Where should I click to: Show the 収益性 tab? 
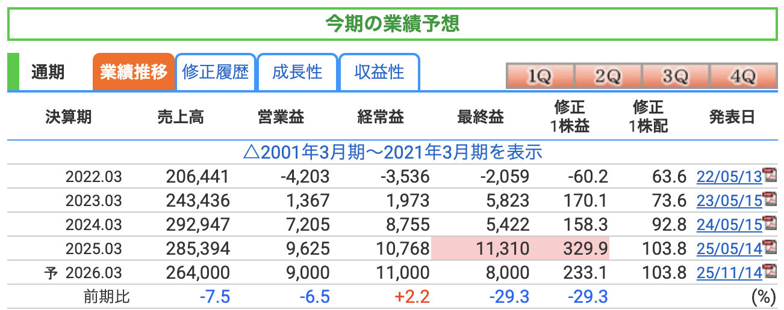[x=379, y=73]
